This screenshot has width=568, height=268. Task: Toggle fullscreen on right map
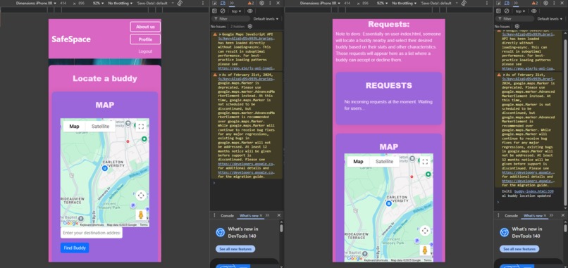click(425, 162)
